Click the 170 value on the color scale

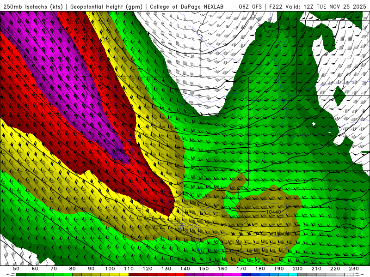tap(241, 269)
